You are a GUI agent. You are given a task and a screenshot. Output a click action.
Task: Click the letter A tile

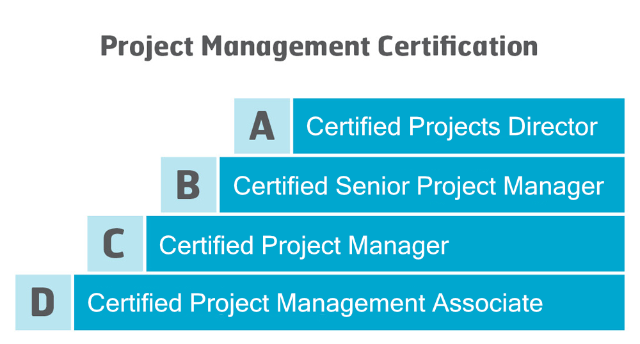click(262, 126)
